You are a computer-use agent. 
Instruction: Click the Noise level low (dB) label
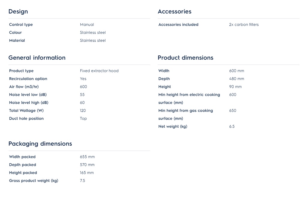(28, 95)
